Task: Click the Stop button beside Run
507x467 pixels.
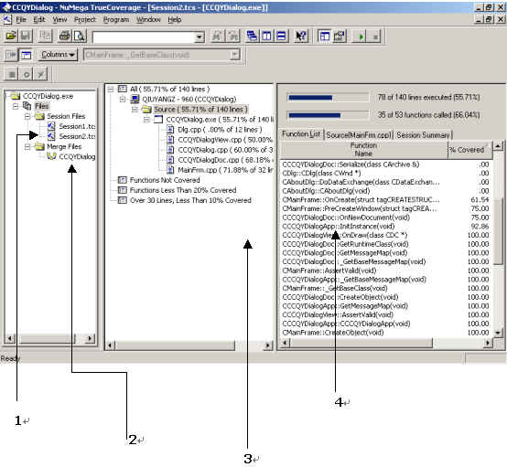Action: [x=375, y=37]
